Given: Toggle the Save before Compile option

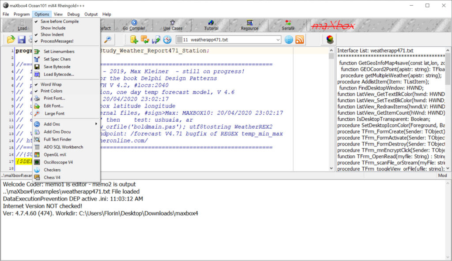Looking at the screenshot, I should pyautogui.click(x=66, y=21).
